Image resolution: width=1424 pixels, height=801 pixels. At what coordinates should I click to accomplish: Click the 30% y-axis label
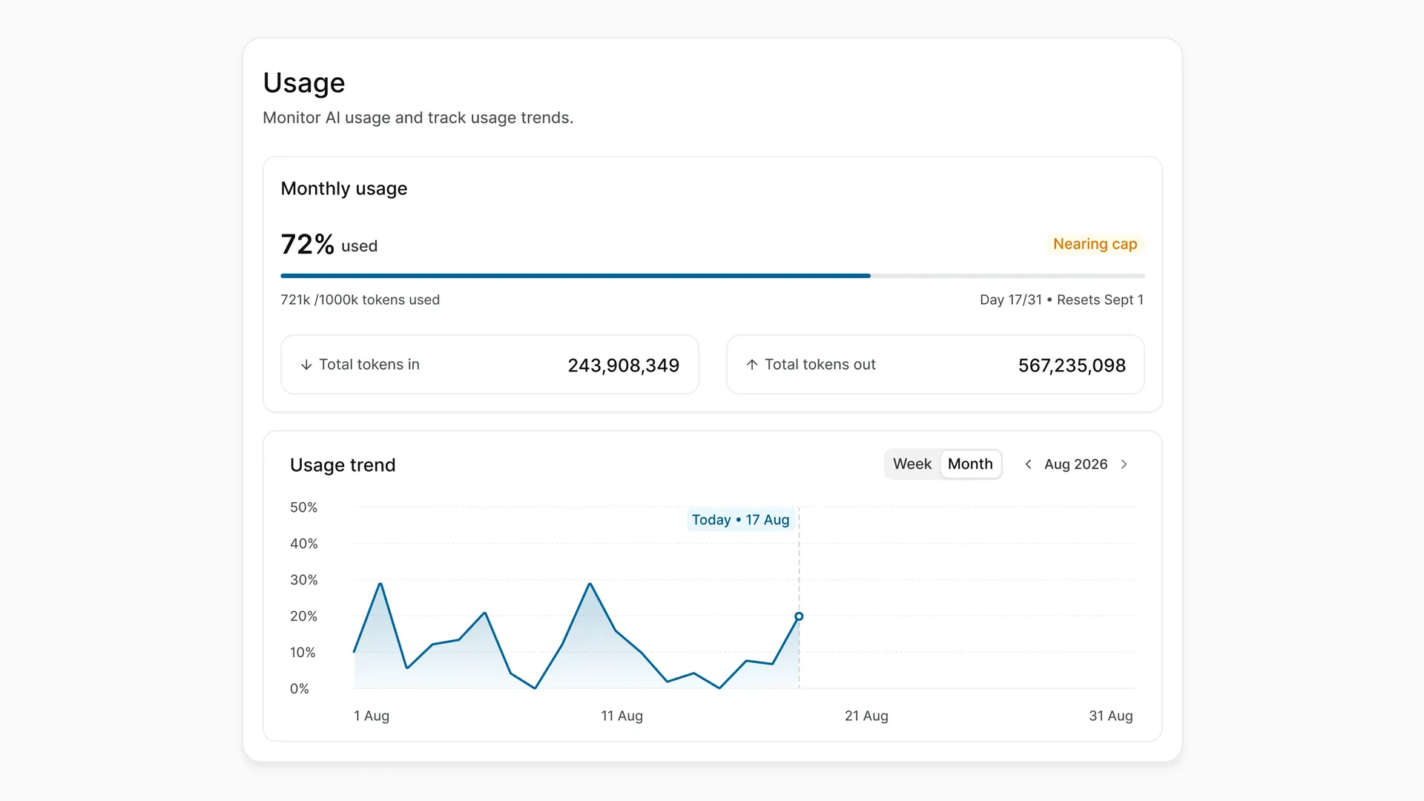(303, 580)
